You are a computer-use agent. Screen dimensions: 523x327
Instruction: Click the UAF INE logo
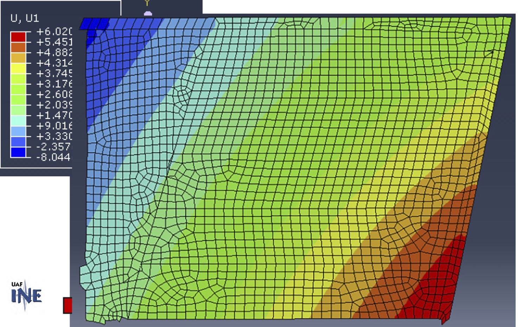(x=26, y=295)
